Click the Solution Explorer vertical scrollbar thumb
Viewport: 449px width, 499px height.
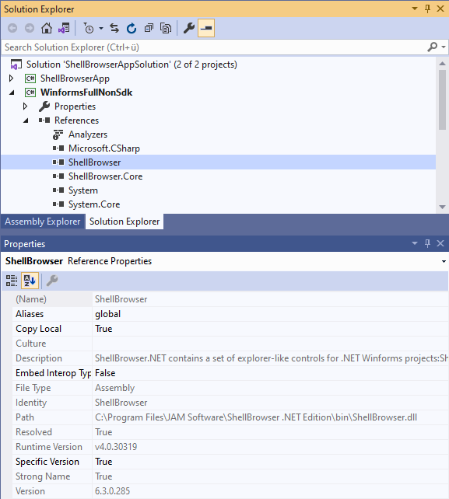click(x=442, y=100)
